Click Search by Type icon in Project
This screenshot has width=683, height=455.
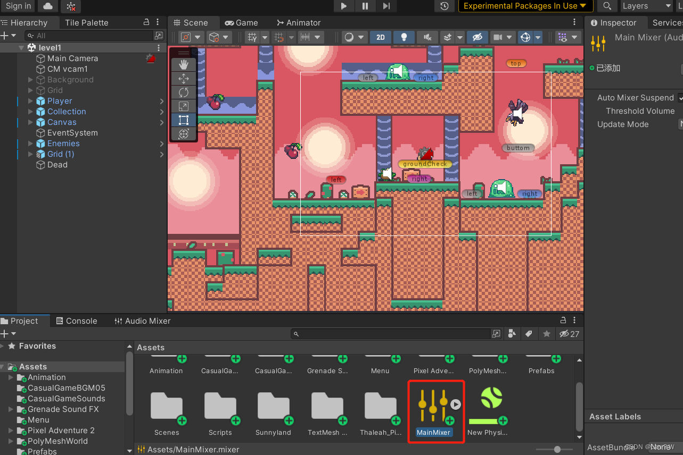coord(512,334)
